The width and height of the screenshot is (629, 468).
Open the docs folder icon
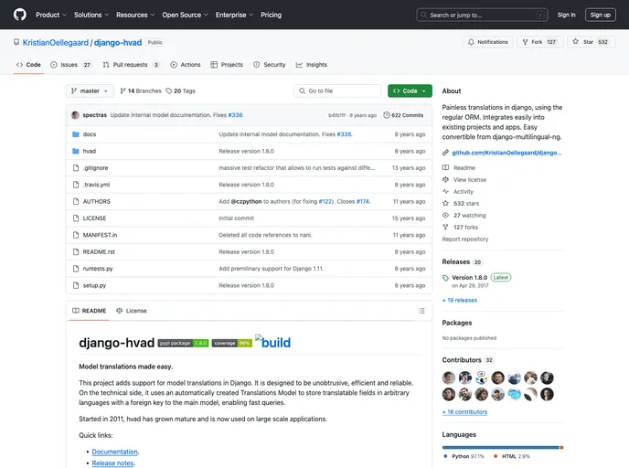(x=76, y=134)
